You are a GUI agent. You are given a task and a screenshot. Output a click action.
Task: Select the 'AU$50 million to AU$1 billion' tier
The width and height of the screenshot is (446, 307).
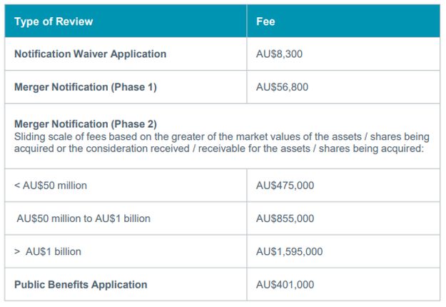pyautogui.click(x=83, y=218)
